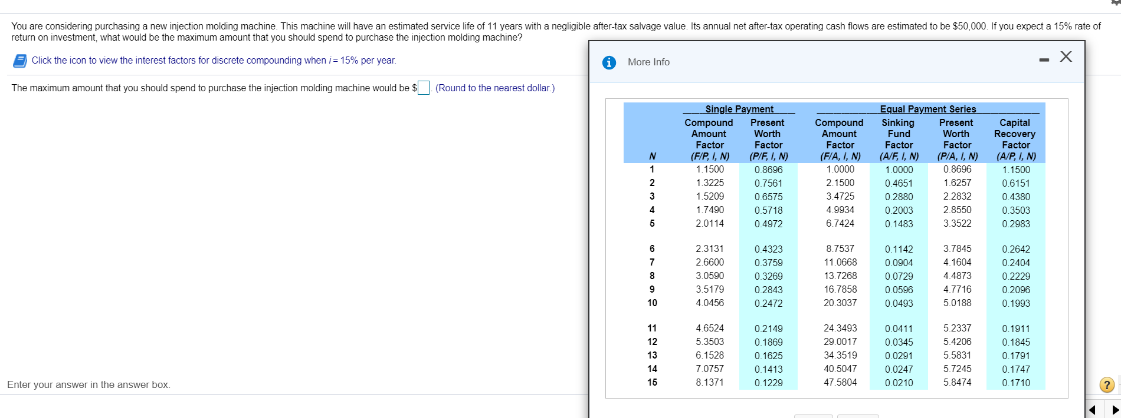
Task: Click the 0.2642 value in row 6
Action: pyautogui.click(x=1016, y=250)
